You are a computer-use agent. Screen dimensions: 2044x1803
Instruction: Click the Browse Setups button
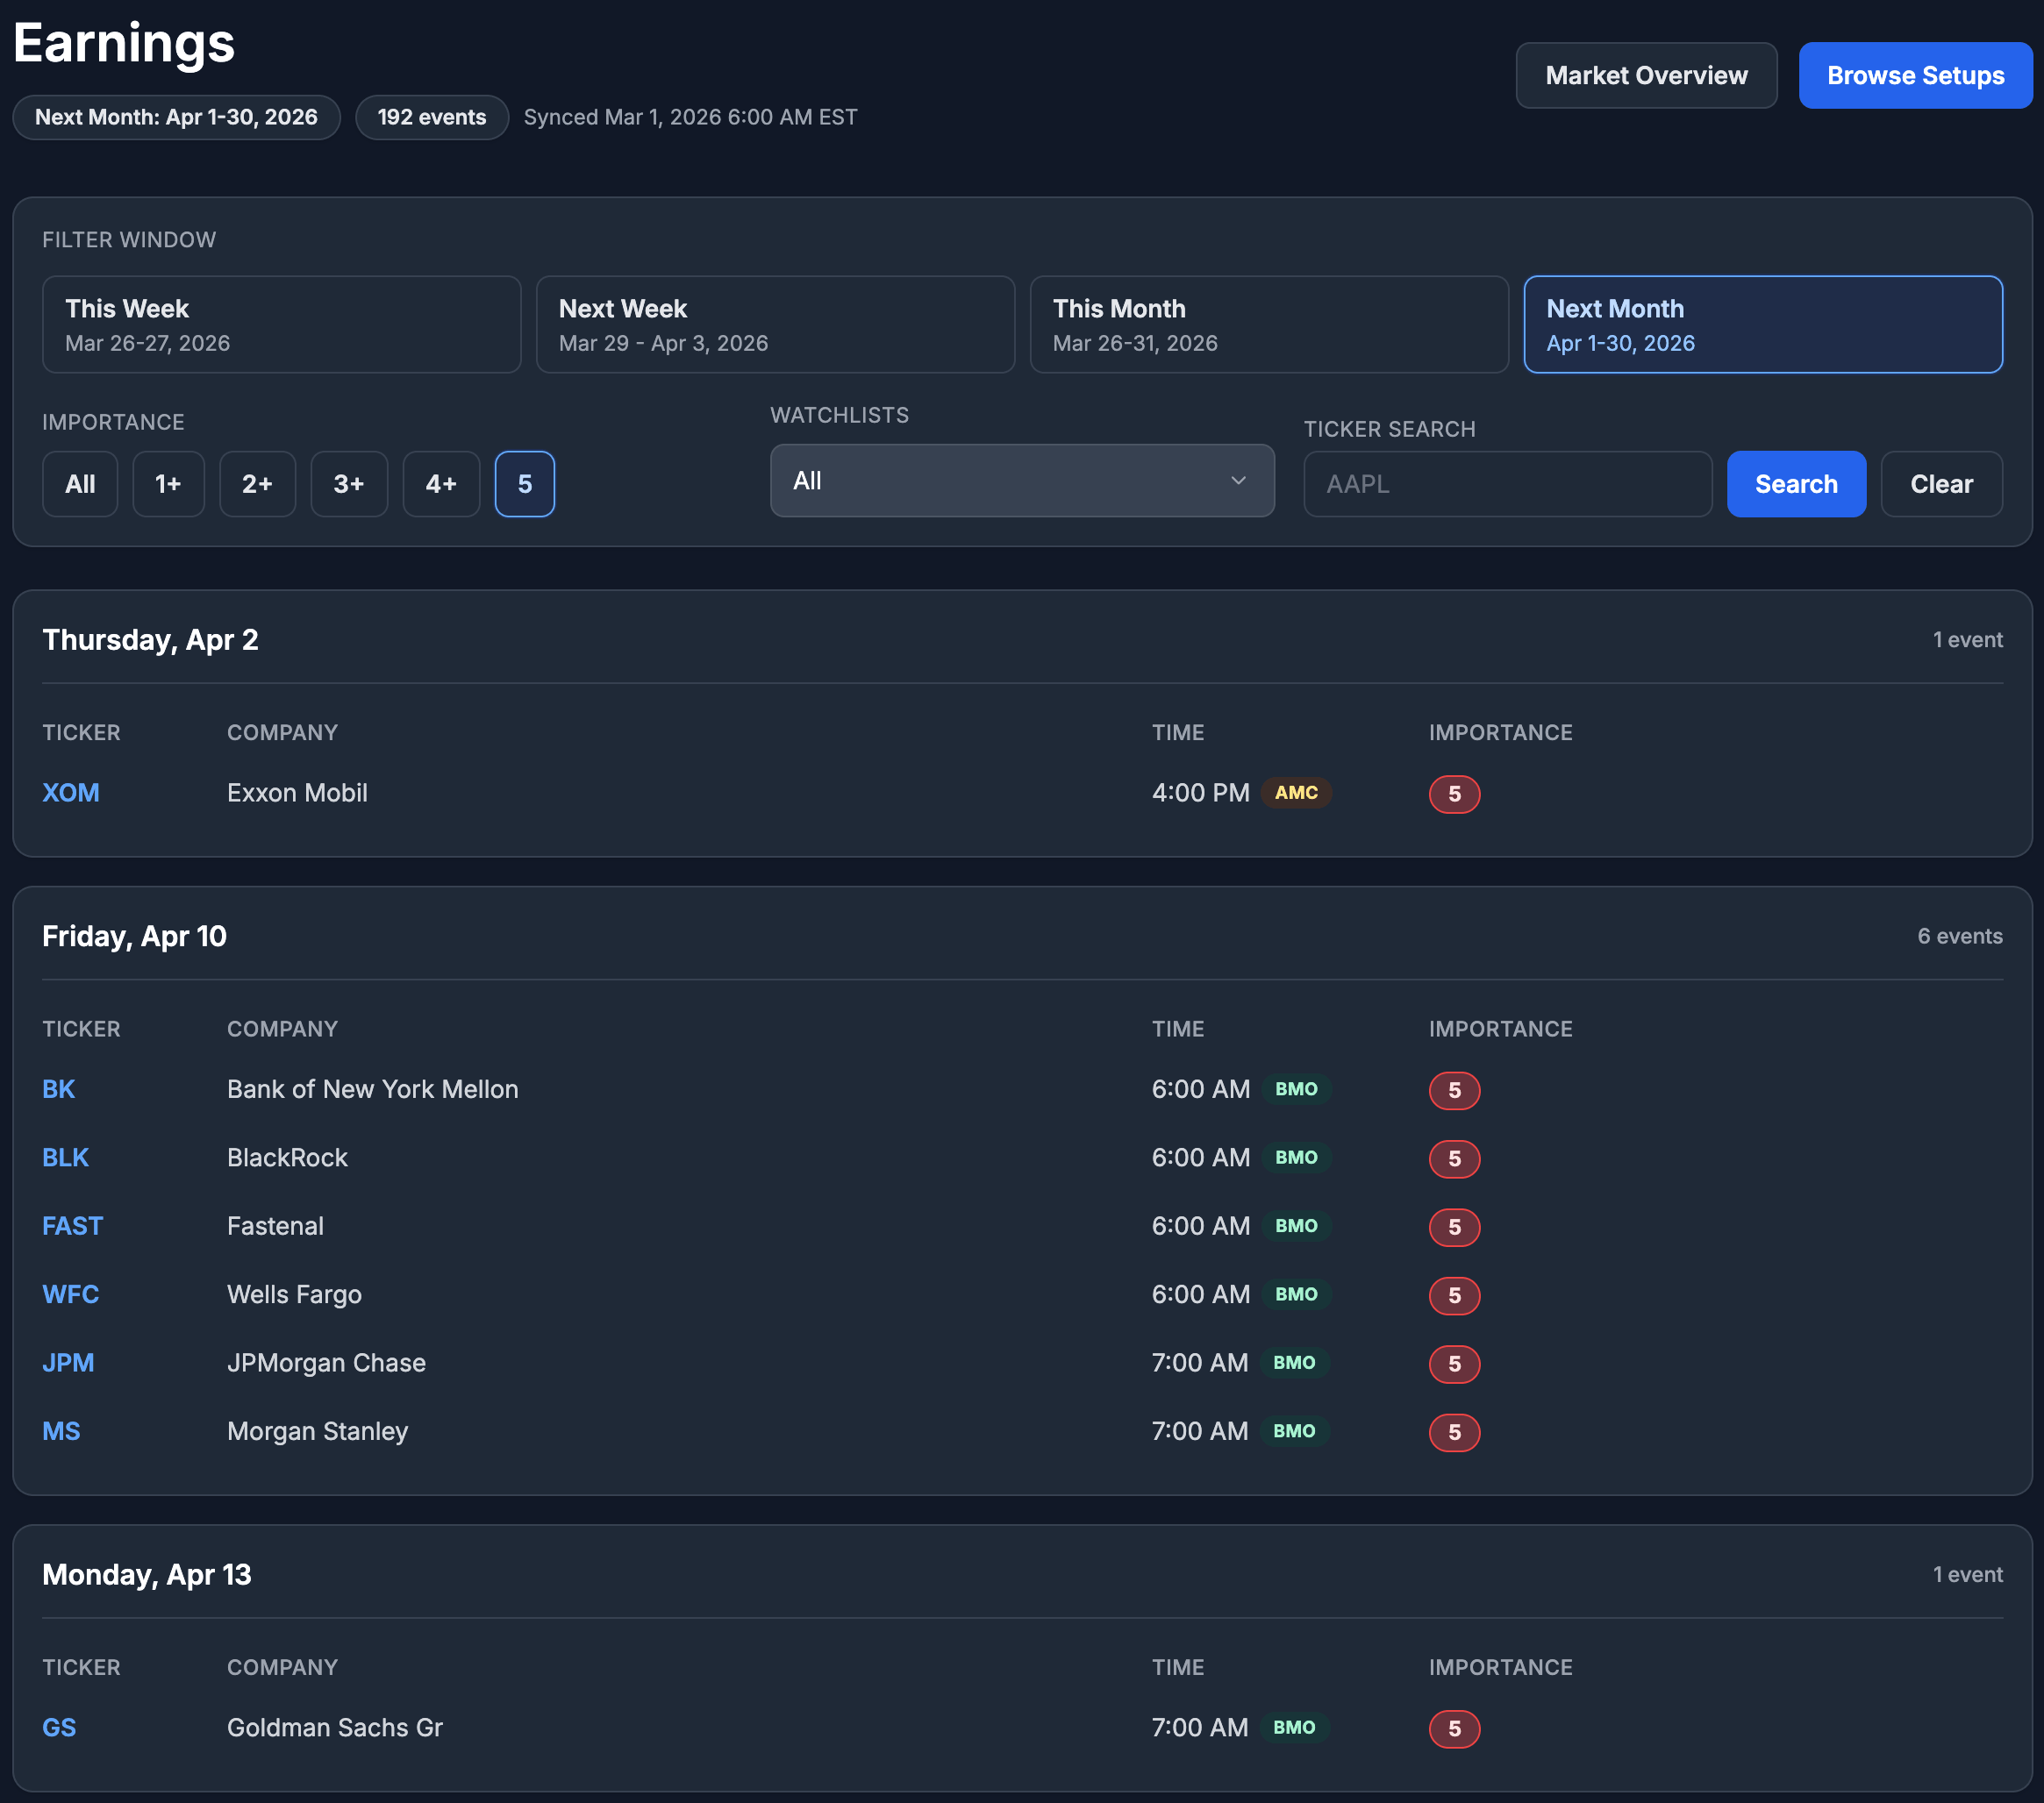[x=1914, y=76]
